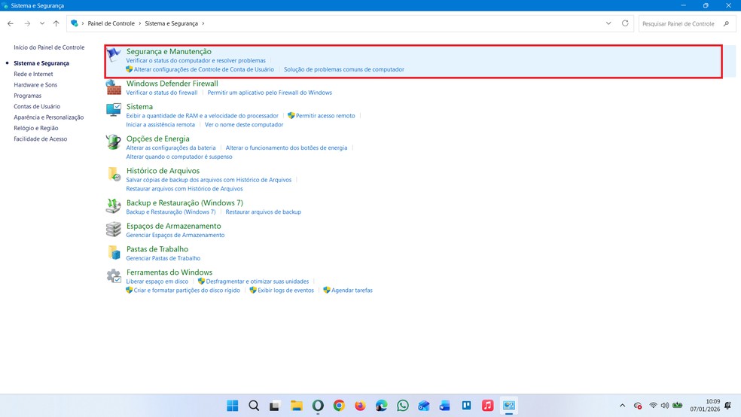
Task: Click the Histórico de Arquivos folder icon
Action: point(114,175)
